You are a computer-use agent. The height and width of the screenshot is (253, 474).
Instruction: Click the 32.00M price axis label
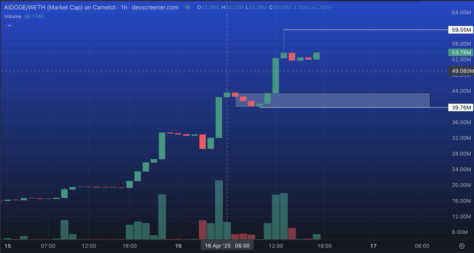(x=461, y=138)
